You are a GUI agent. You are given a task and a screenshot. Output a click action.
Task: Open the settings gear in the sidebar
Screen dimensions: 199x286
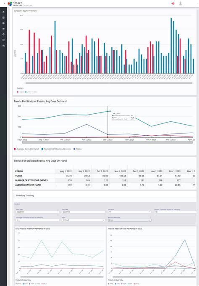(3, 34)
